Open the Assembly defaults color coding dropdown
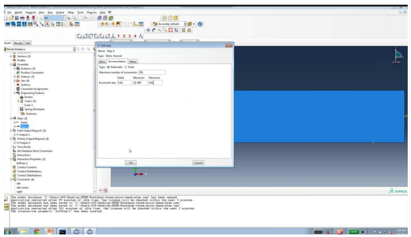This screenshot has height=237, width=411. (185, 25)
